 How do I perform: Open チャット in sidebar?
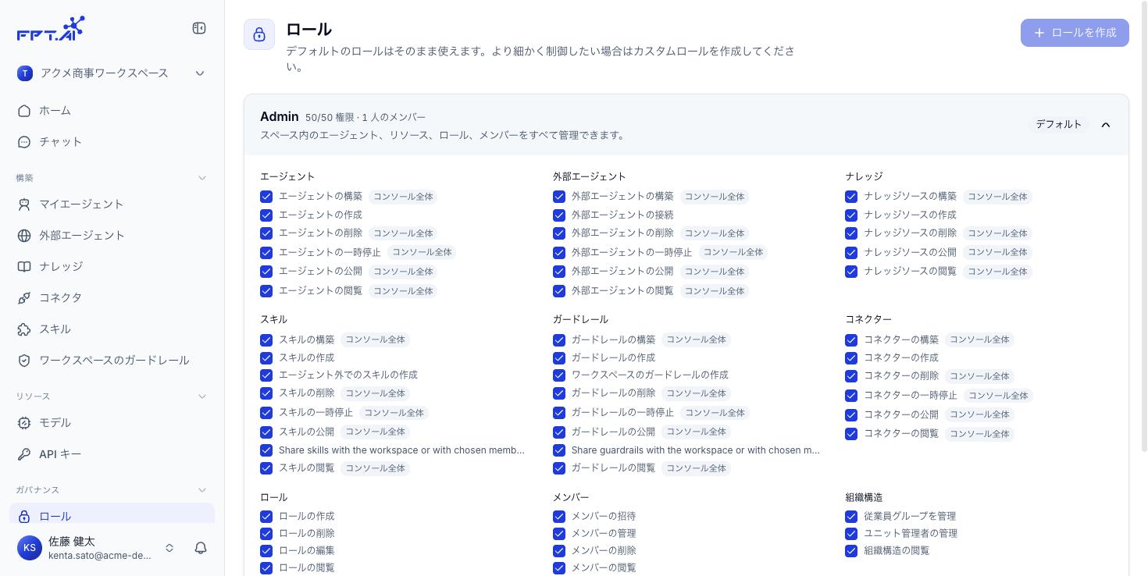(112, 142)
